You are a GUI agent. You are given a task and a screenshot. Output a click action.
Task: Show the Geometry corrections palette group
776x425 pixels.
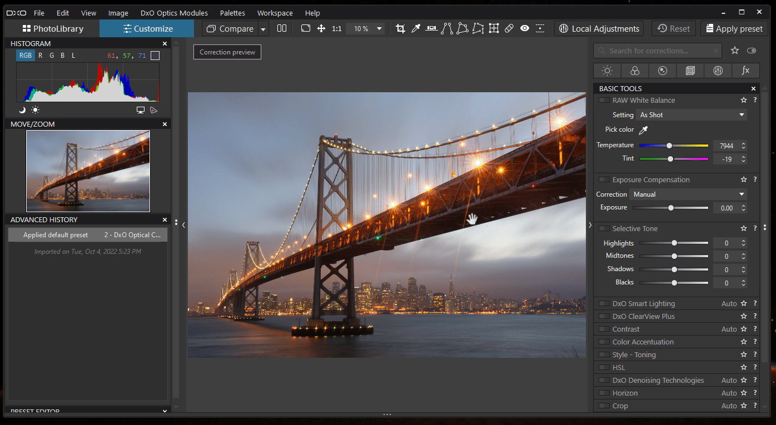pyautogui.click(x=690, y=71)
